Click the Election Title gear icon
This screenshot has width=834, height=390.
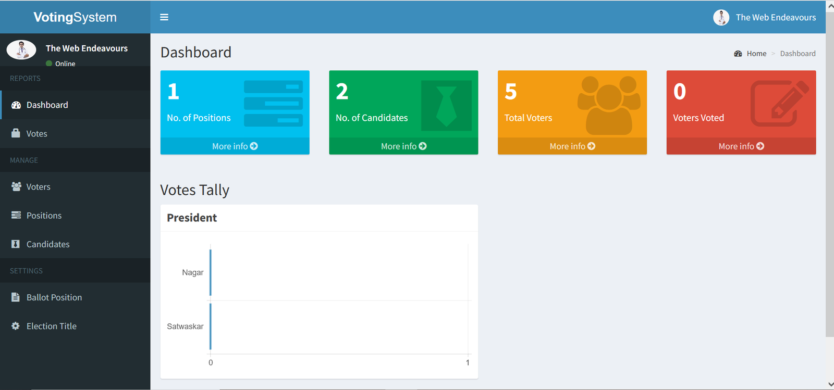tap(16, 326)
